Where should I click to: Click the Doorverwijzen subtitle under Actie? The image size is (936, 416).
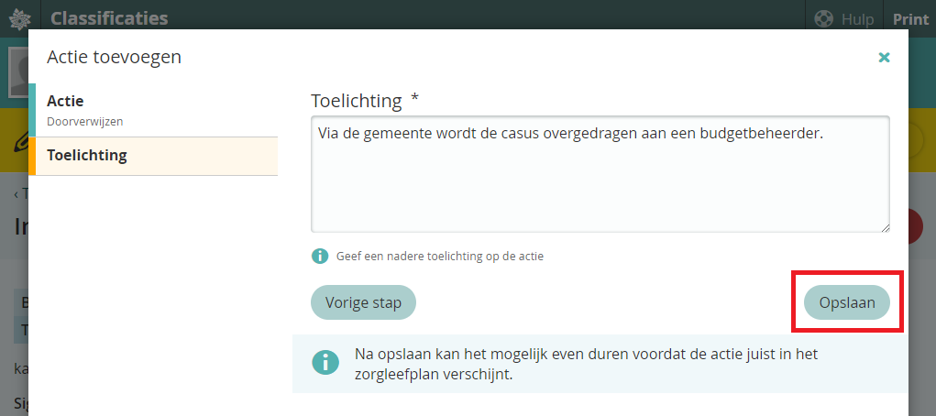click(x=85, y=121)
